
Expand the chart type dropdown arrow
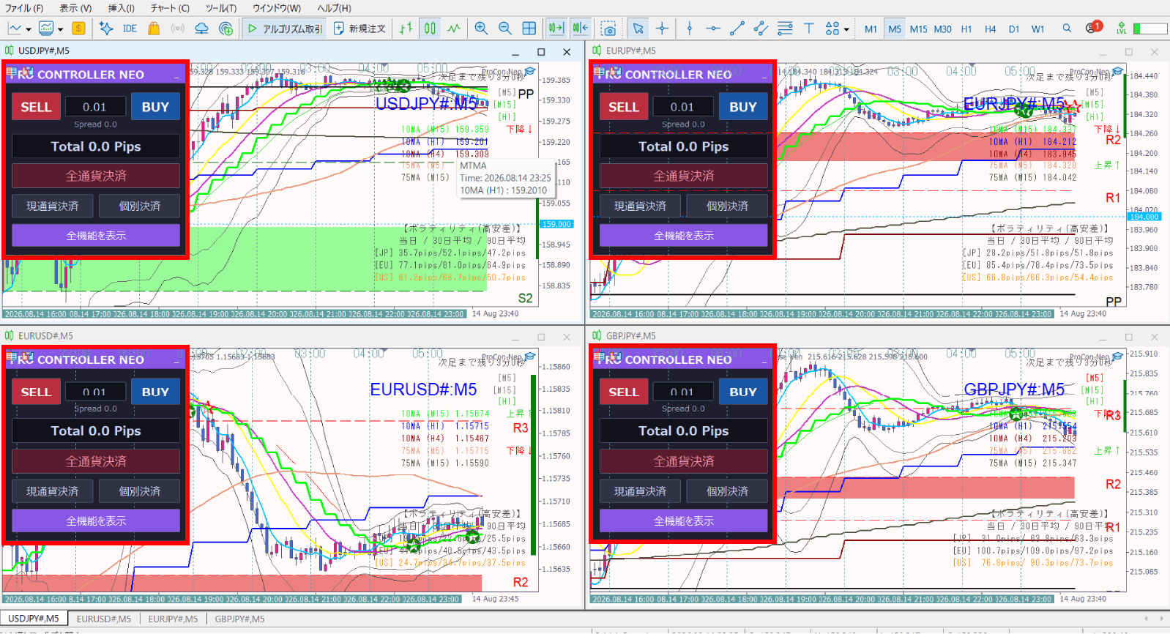29,29
